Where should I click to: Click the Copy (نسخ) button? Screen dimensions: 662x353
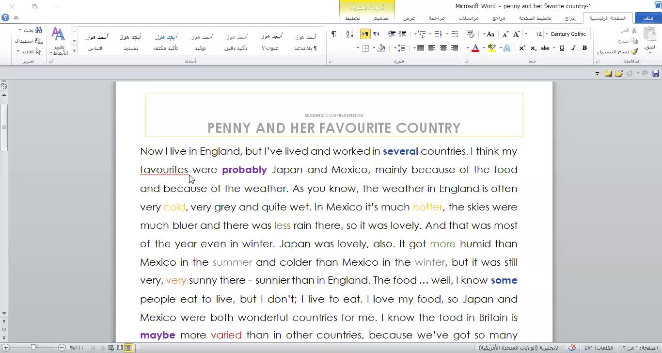(x=628, y=41)
